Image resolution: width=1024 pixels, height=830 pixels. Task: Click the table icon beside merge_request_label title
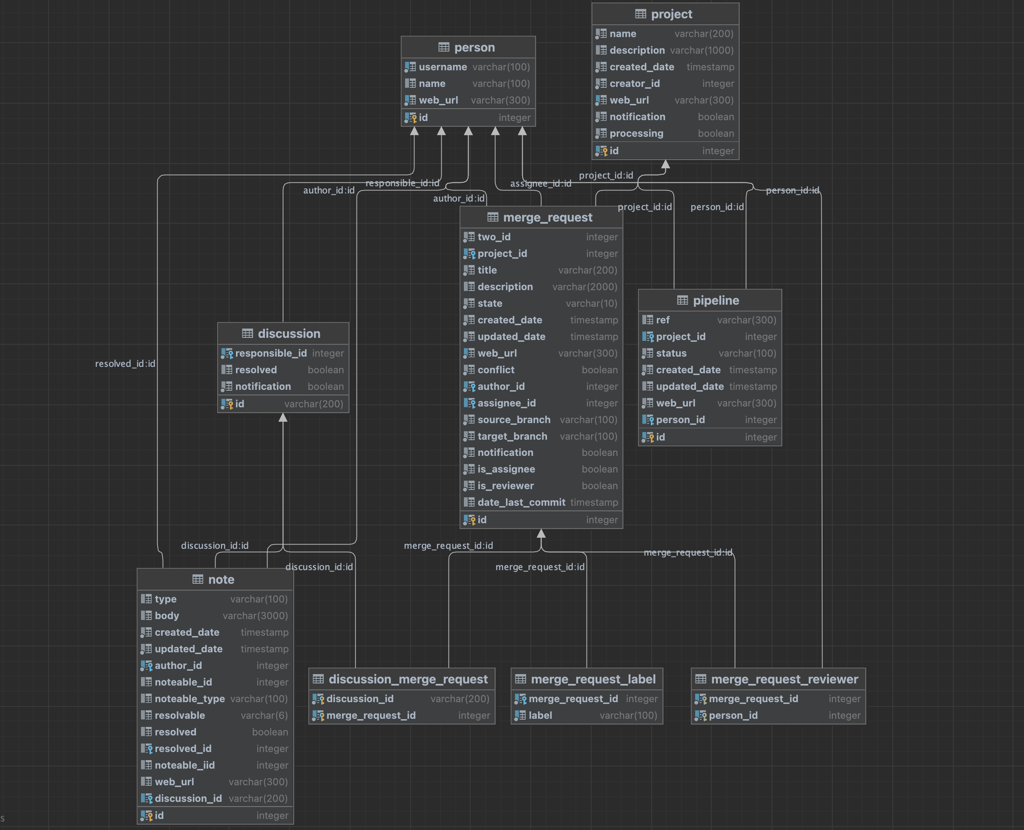pos(521,679)
